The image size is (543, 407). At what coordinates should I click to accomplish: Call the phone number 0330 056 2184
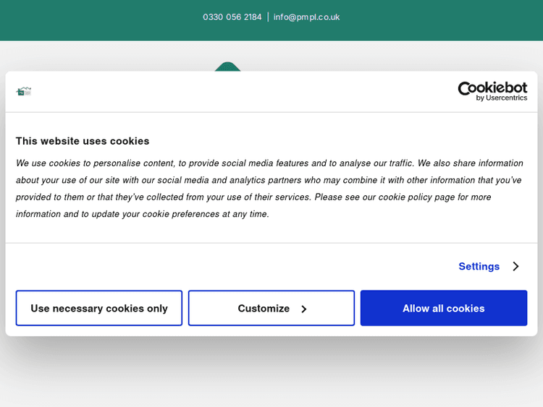tap(232, 17)
